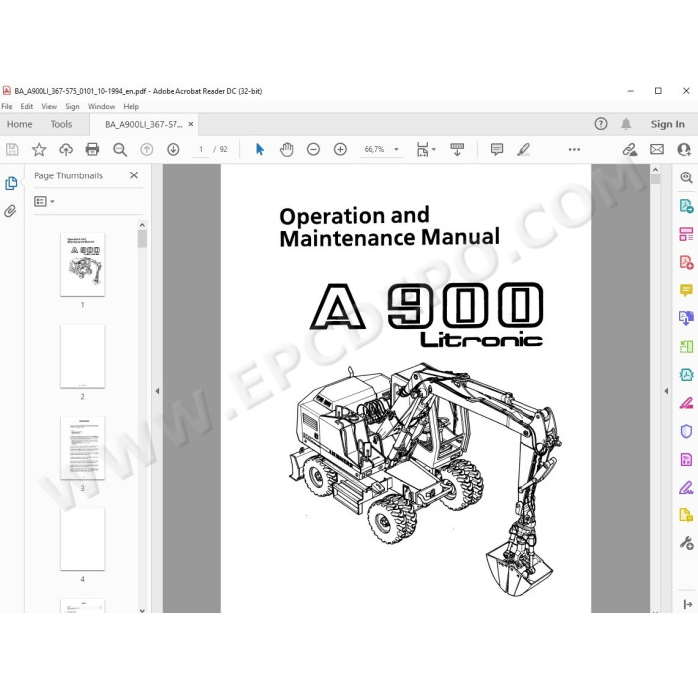This screenshot has height=698, width=698.
Task: Collapse the left navigation pane arrow
Action: click(x=157, y=391)
